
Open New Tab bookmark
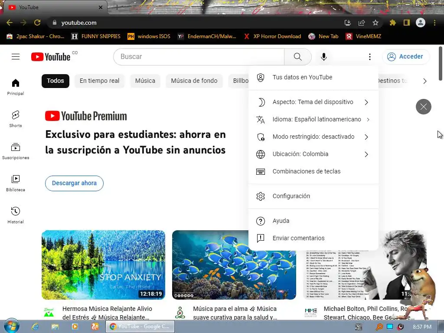323,36
